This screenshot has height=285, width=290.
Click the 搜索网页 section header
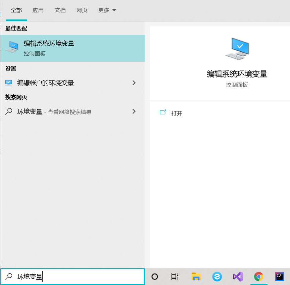coord(16,97)
